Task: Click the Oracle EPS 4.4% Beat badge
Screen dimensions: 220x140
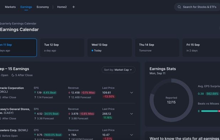Action: tap(49, 92)
